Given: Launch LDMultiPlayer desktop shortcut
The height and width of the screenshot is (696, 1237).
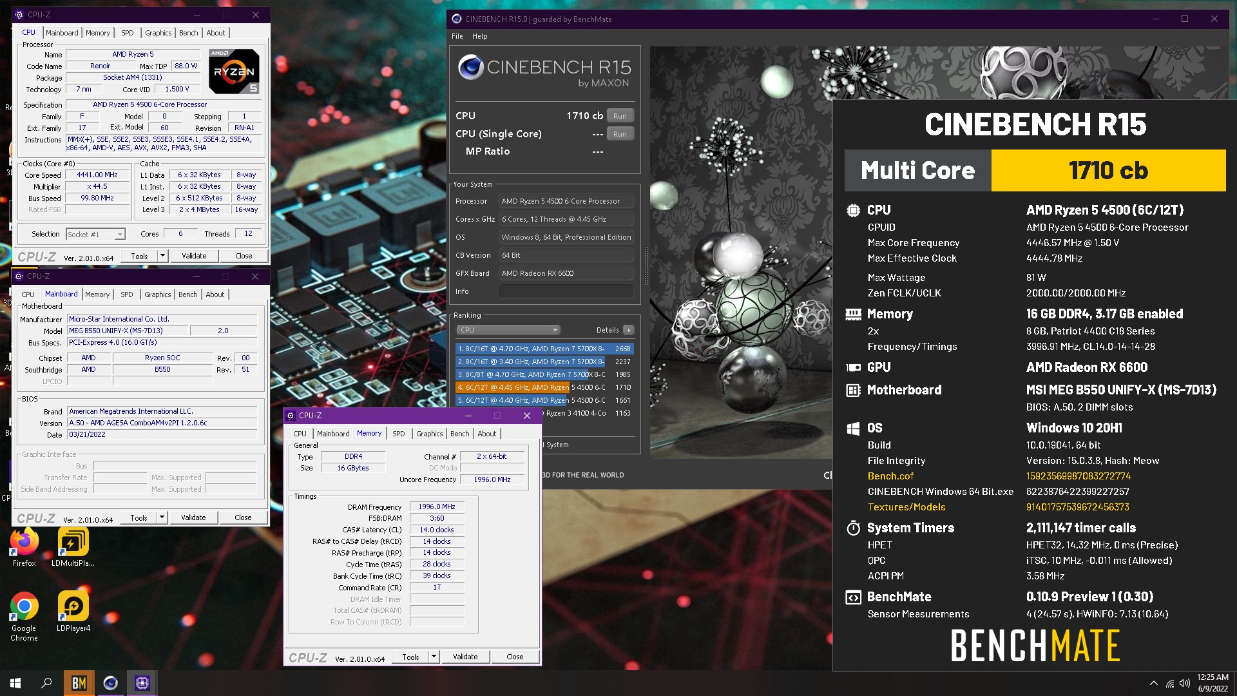Looking at the screenshot, I should point(73,547).
